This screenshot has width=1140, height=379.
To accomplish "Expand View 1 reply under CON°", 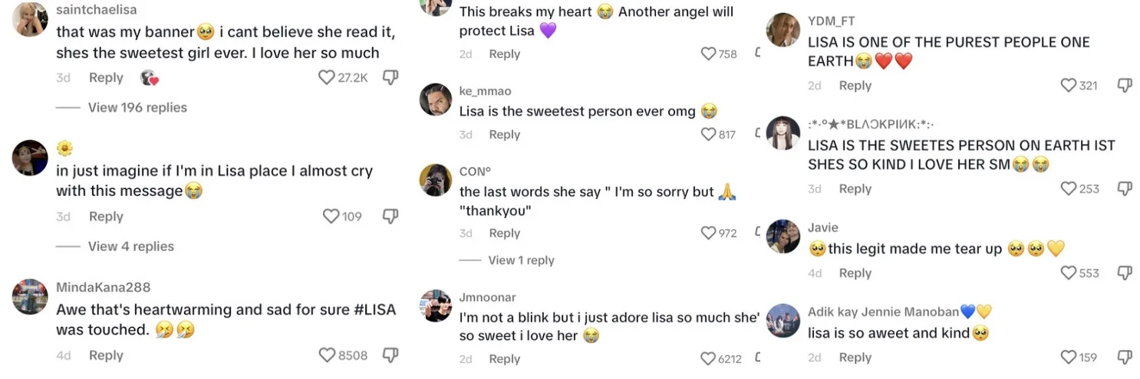I will tap(521, 260).
